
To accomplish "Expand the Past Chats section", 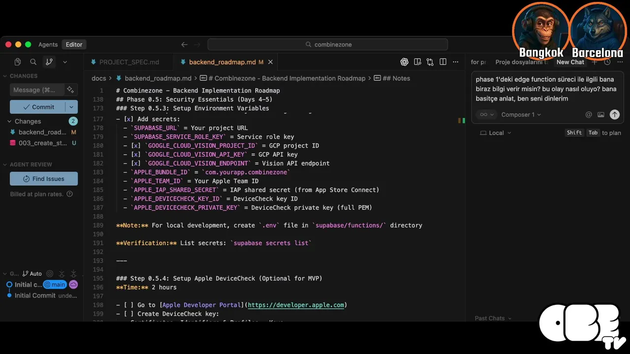I will pyautogui.click(x=493, y=318).
